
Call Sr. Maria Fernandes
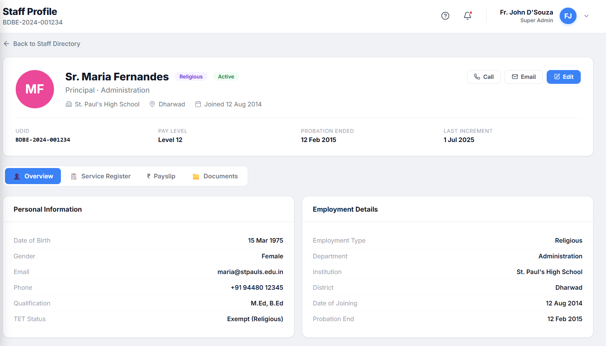[x=484, y=77]
